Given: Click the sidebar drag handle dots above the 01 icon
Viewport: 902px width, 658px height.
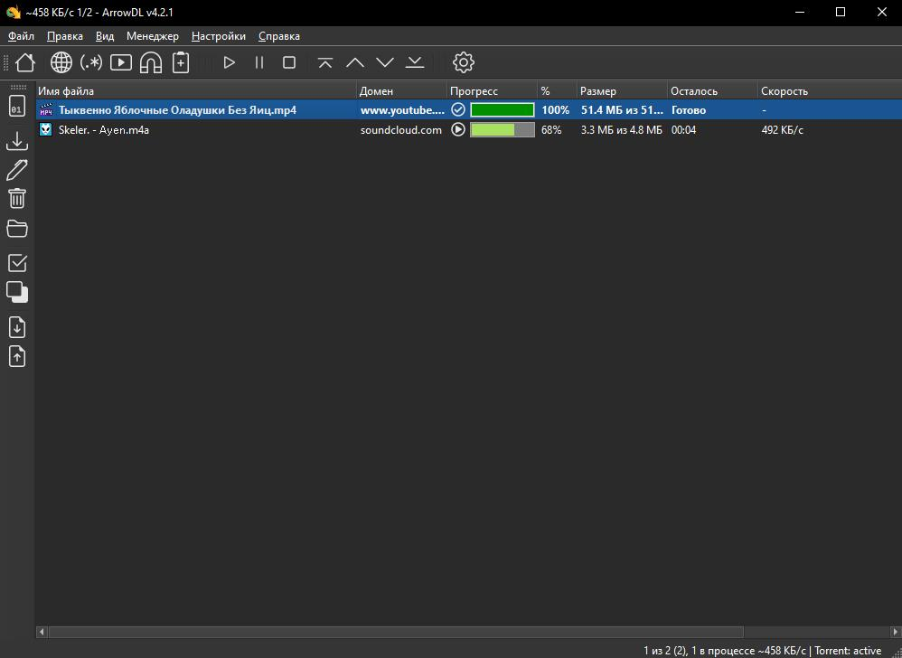Looking at the screenshot, I should pyautogui.click(x=18, y=88).
